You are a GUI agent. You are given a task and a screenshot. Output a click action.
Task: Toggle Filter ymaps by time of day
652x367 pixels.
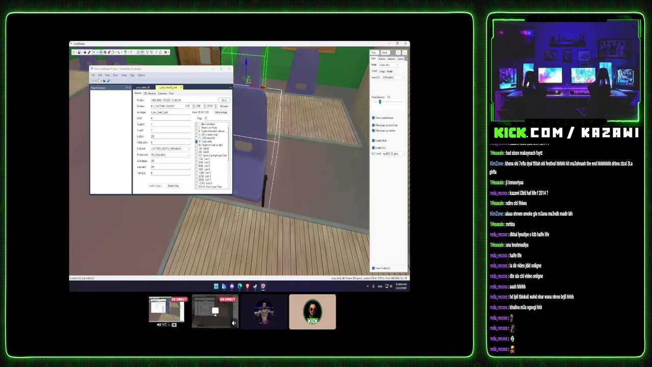[x=373, y=125]
